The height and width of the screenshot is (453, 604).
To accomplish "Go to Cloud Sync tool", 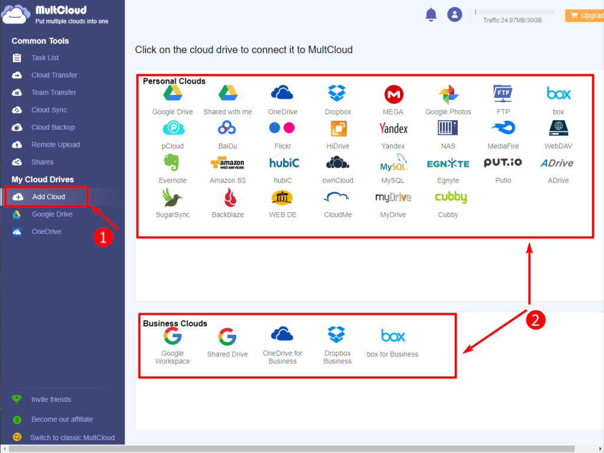I will click(x=49, y=110).
